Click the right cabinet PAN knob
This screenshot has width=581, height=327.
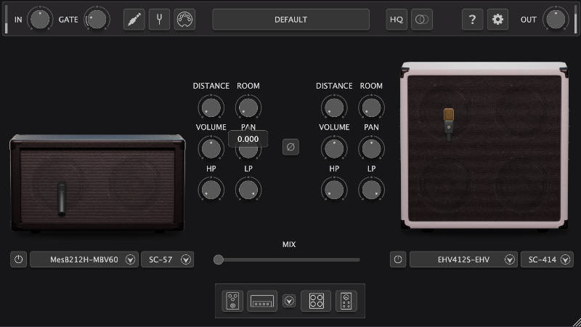[x=371, y=149]
